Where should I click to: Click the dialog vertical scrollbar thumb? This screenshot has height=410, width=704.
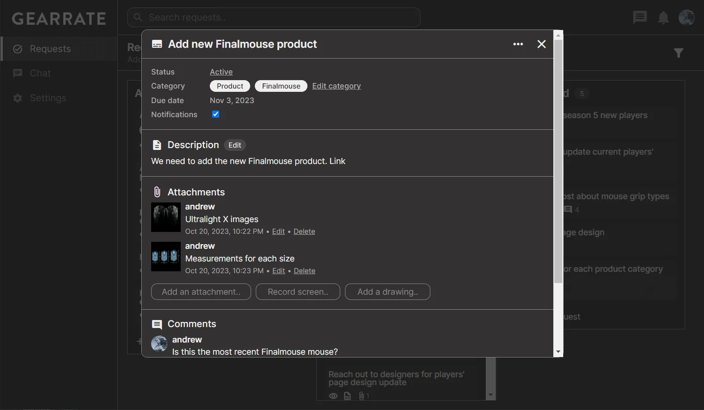[558, 162]
